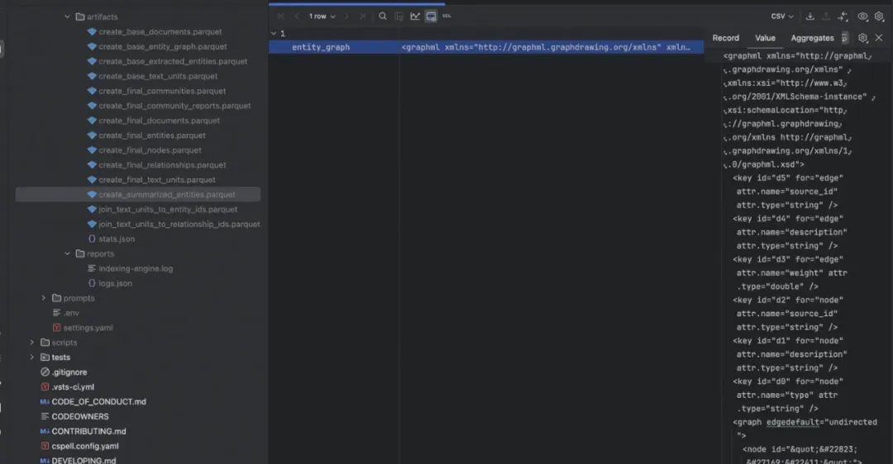Open table settings gear in top toolbar
Image resolution: width=893 pixels, height=464 pixels.
879,17
